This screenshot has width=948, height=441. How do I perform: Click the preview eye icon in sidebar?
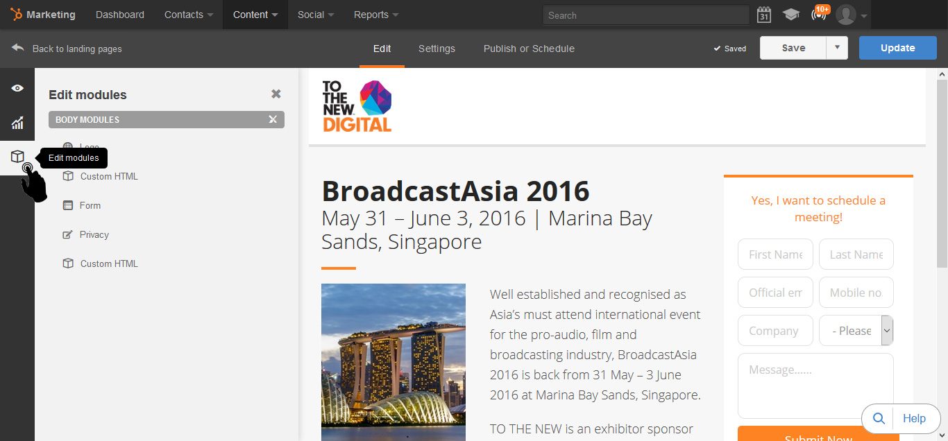coord(17,88)
